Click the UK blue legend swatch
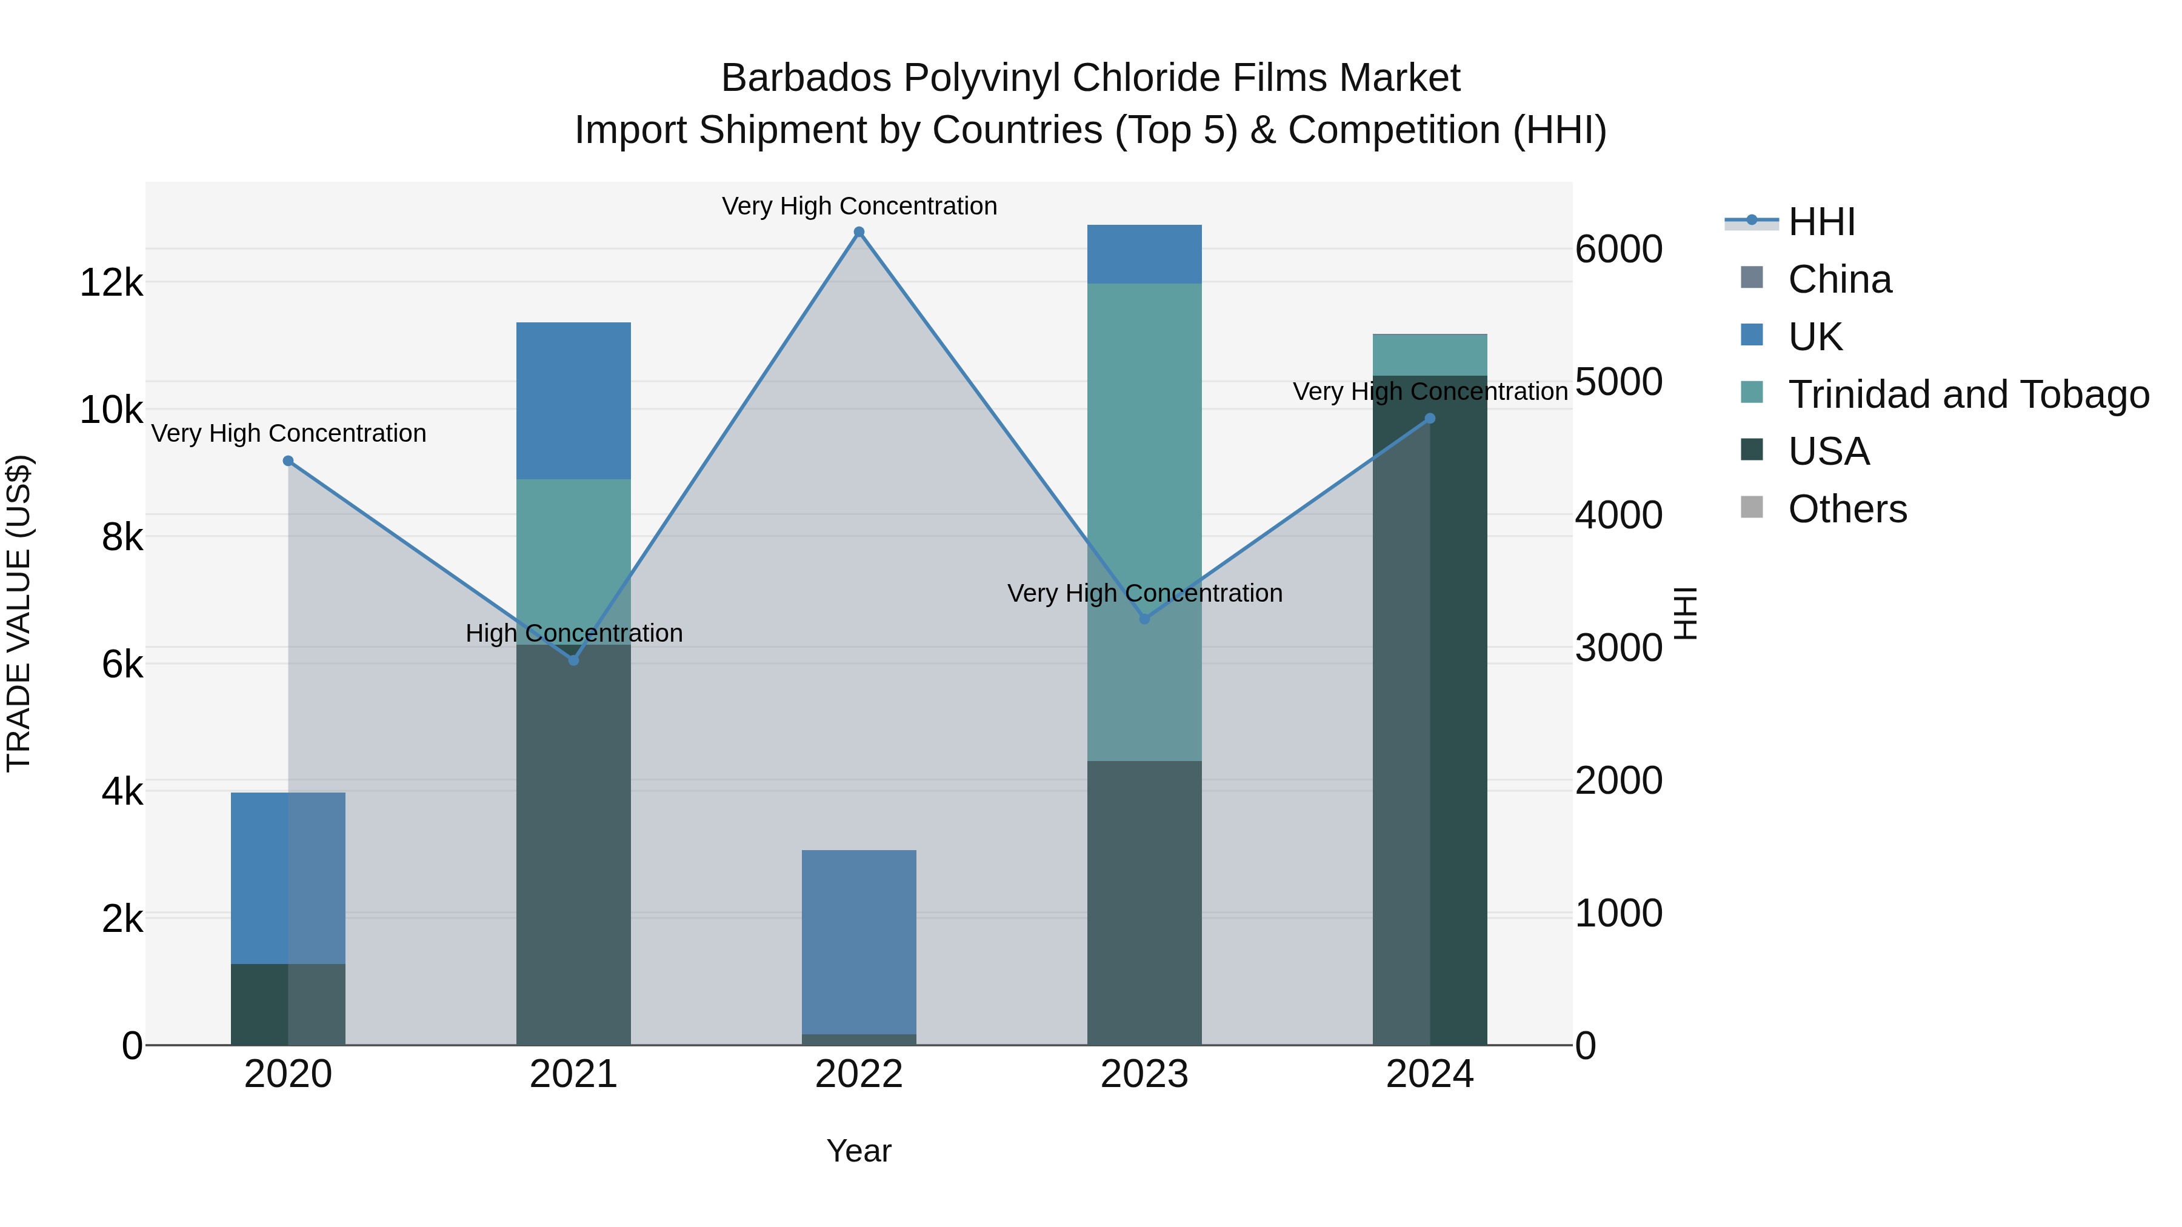The image size is (2182, 1227). tap(1752, 335)
